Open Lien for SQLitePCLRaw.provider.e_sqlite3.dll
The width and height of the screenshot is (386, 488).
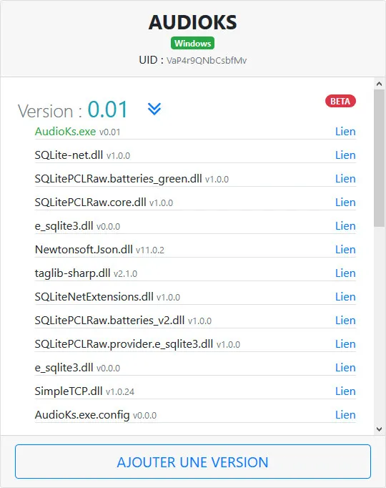click(345, 344)
